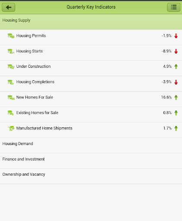Expand the Ownership and Vacancy section
Image resolution: width=182 pixels, height=221 pixels.
[x=91, y=176]
